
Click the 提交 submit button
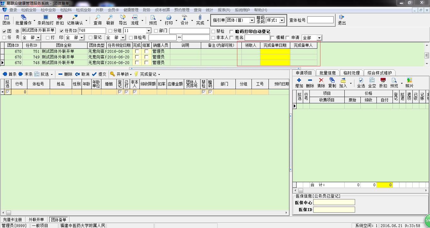(x=99, y=74)
